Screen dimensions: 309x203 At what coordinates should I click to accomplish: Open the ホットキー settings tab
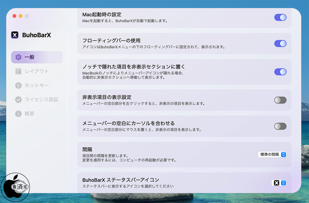(37, 86)
